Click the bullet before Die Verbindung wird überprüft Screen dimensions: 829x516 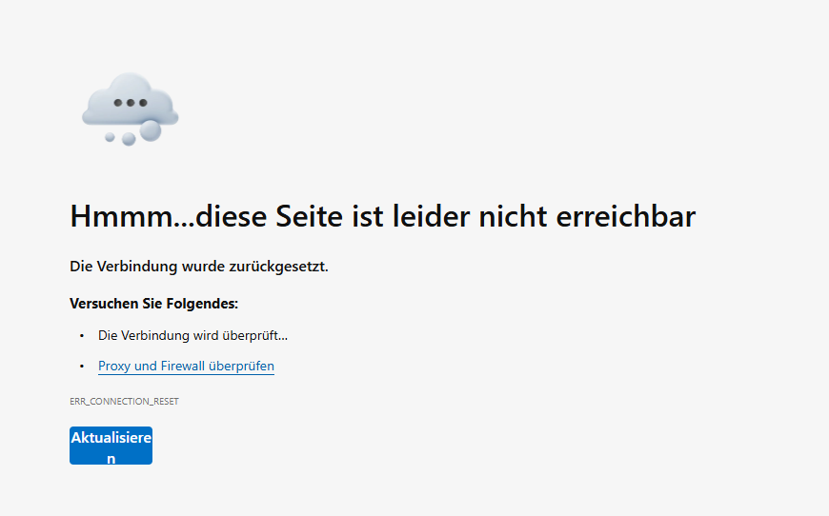point(82,335)
